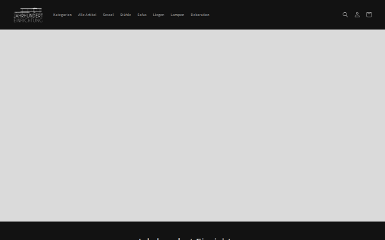Open the account login icon
The width and height of the screenshot is (385, 240).
tap(357, 15)
